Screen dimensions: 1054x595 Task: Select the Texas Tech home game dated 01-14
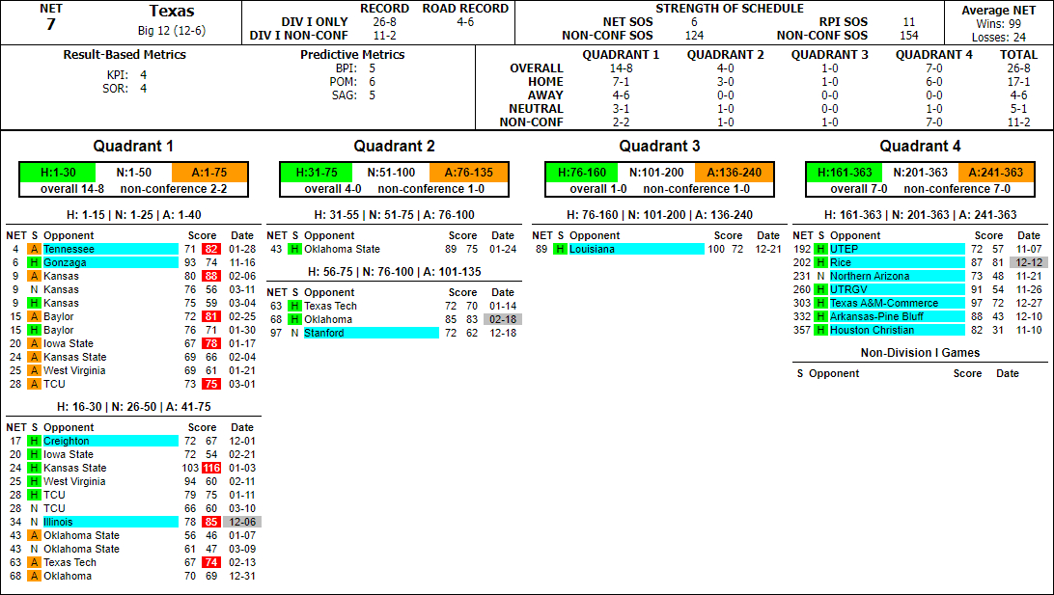(x=394, y=306)
